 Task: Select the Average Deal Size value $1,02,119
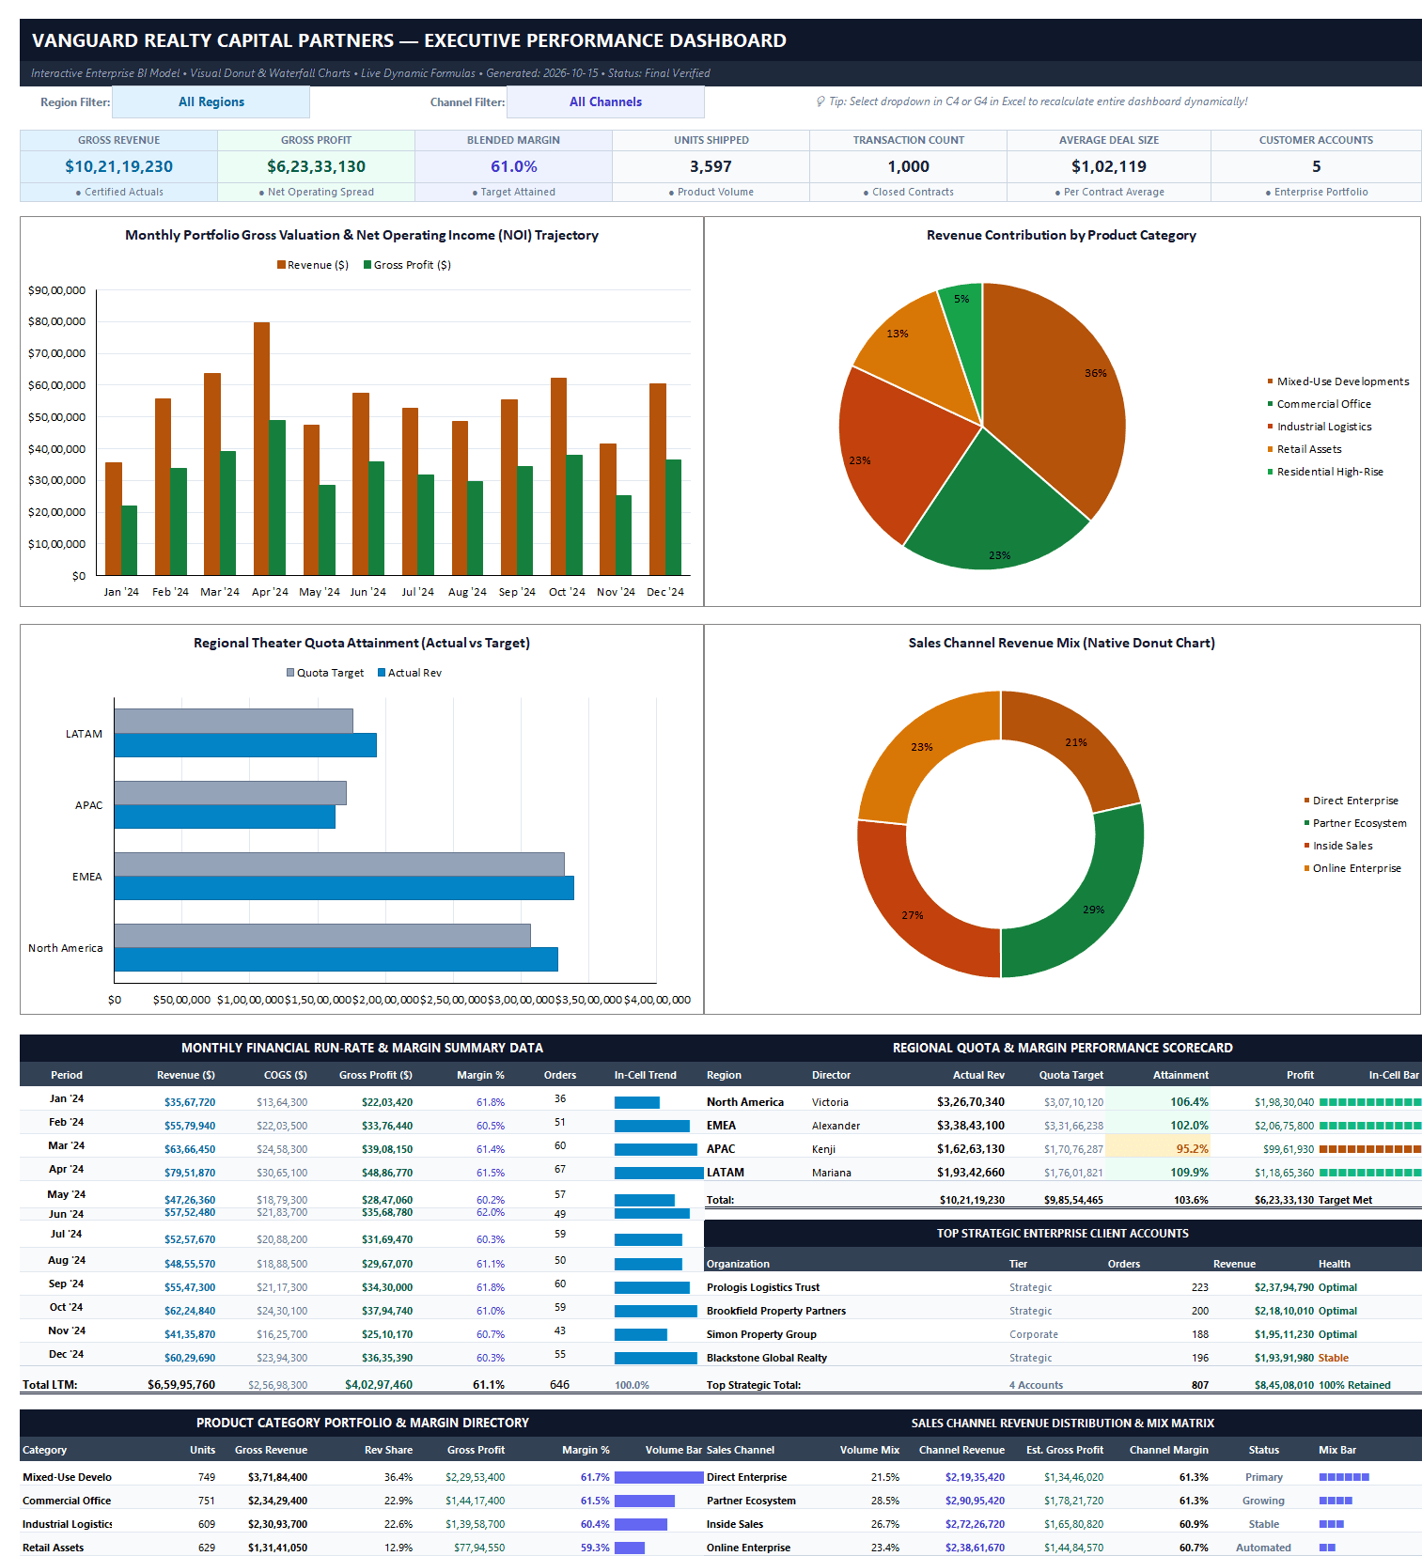click(1109, 166)
